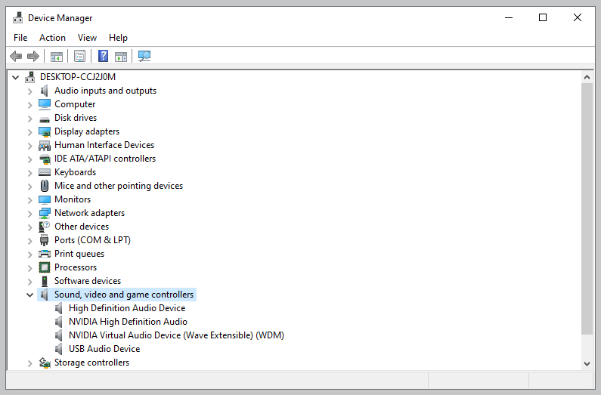The image size is (601, 395).
Task: Click the Storage controllers icon
Action: (45, 363)
